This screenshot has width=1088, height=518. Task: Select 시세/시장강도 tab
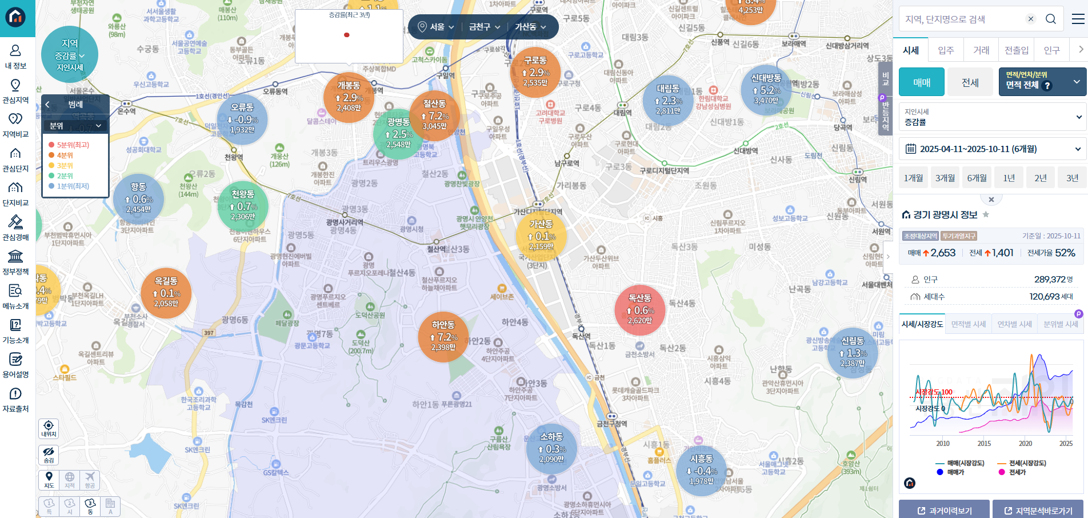click(x=922, y=324)
